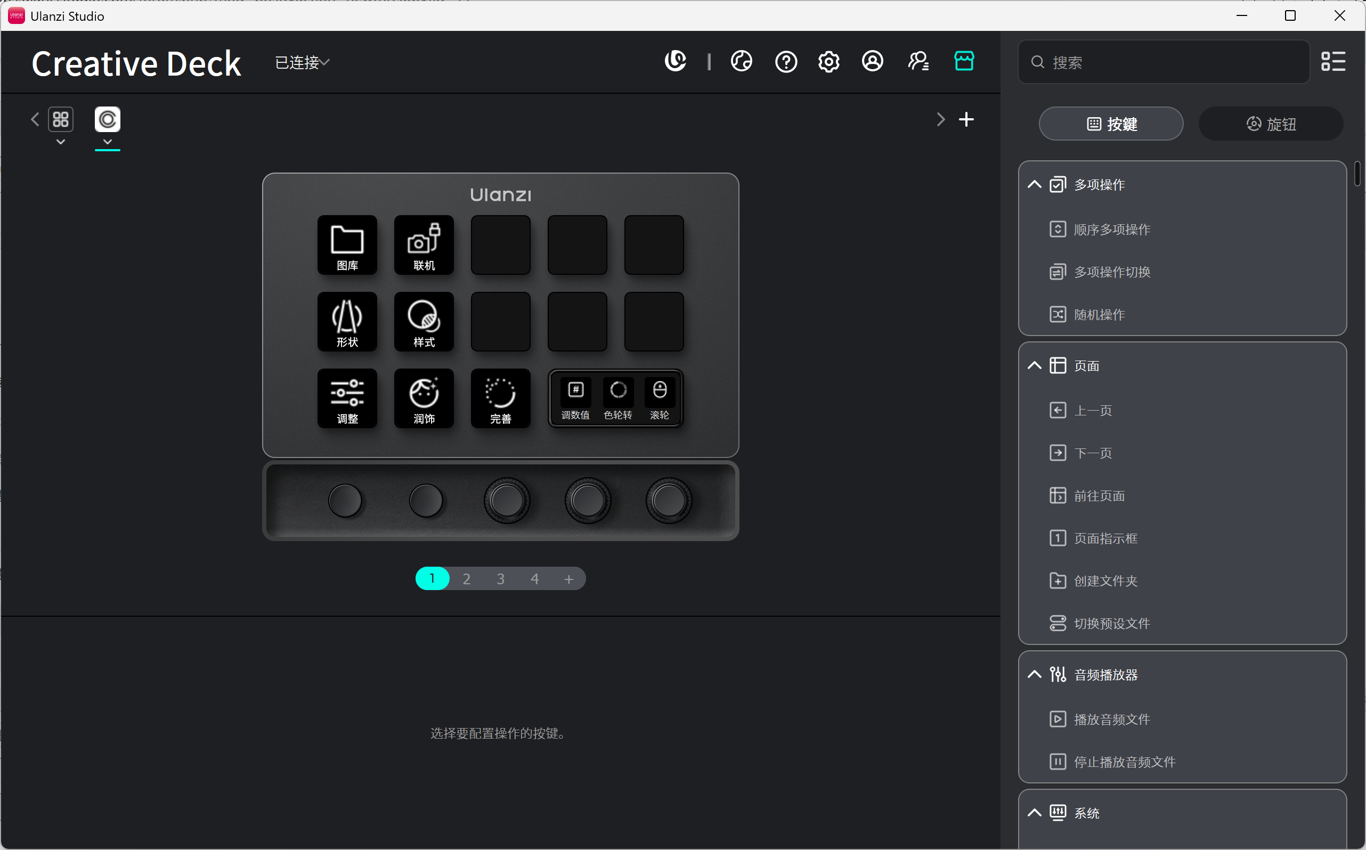Open the community users icon

918,61
